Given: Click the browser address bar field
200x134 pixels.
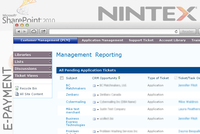Looking at the screenshot, I should (114, 31).
